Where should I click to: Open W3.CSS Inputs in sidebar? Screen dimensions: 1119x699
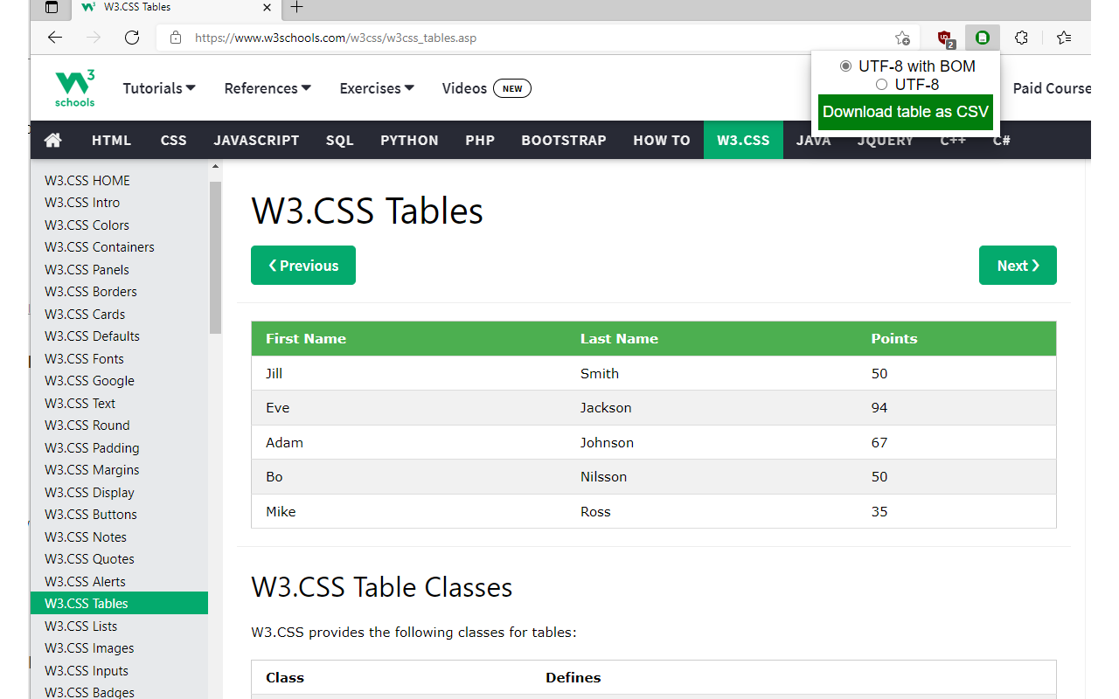click(x=119, y=671)
